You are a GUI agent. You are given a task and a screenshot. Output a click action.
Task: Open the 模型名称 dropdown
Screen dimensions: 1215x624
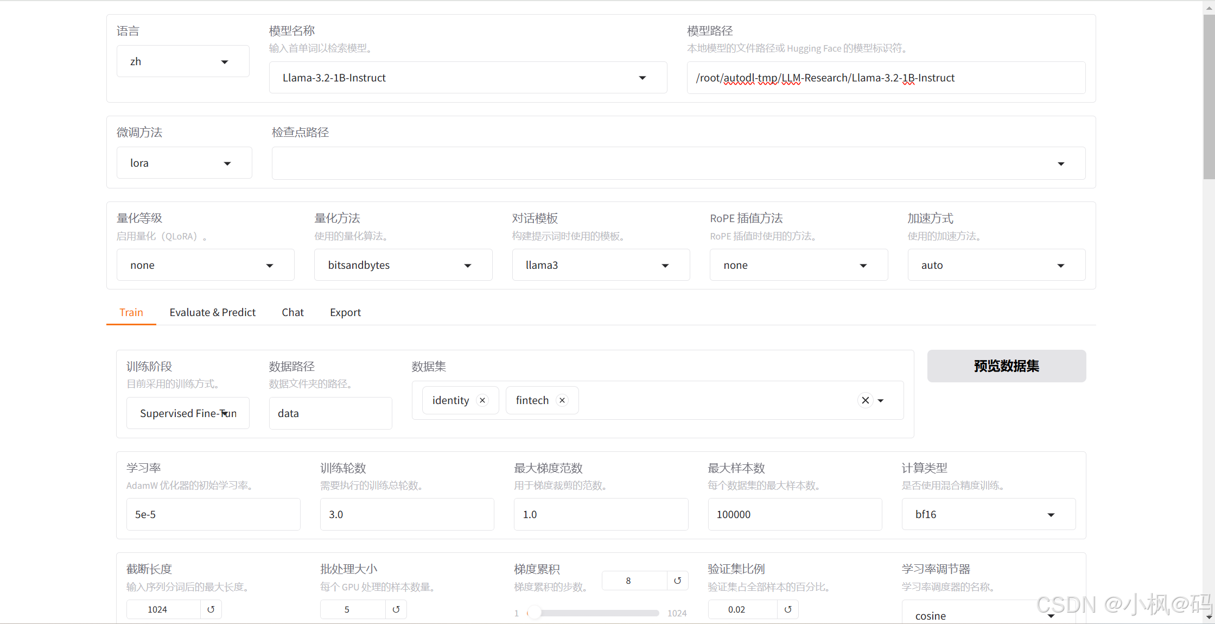pos(468,78)
